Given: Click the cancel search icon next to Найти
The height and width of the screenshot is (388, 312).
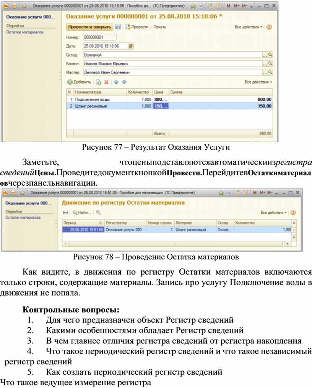Looking at the screenshot, I should tap(99, 213).
